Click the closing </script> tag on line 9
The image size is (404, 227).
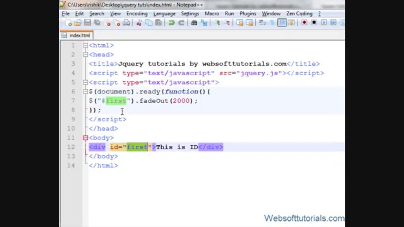(x=108, y=119)
